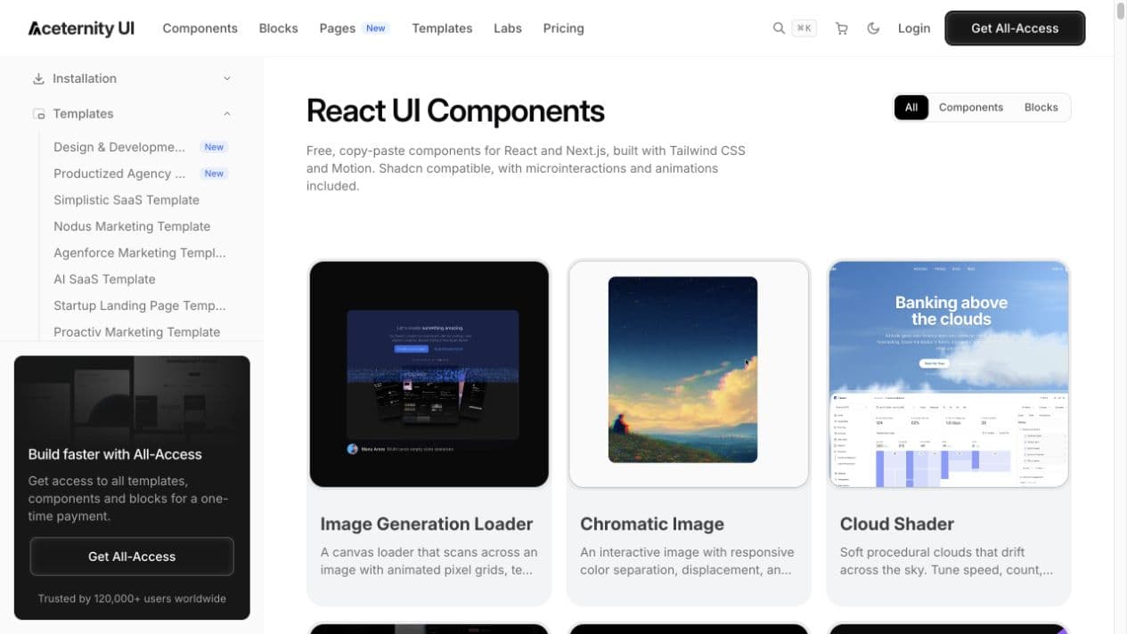The image size is (1127, 634).
Task: Open Nodus Marketing Template
Action: click(132, 226)
